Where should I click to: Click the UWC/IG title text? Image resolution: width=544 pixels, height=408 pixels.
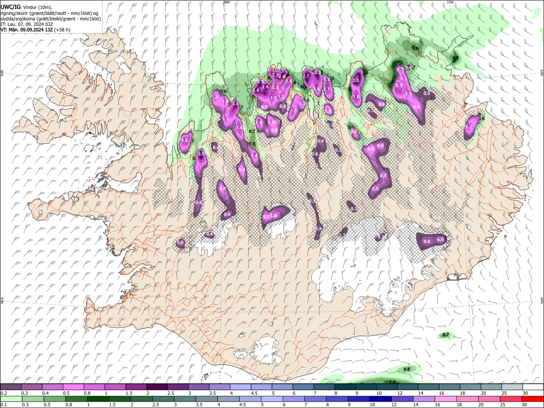coord(10,7)
